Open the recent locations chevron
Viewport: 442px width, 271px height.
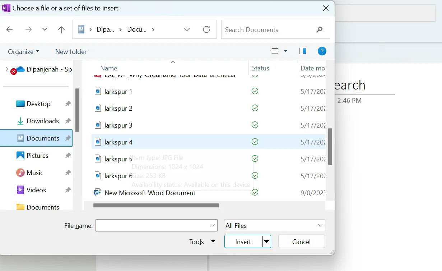coord(45,29)
